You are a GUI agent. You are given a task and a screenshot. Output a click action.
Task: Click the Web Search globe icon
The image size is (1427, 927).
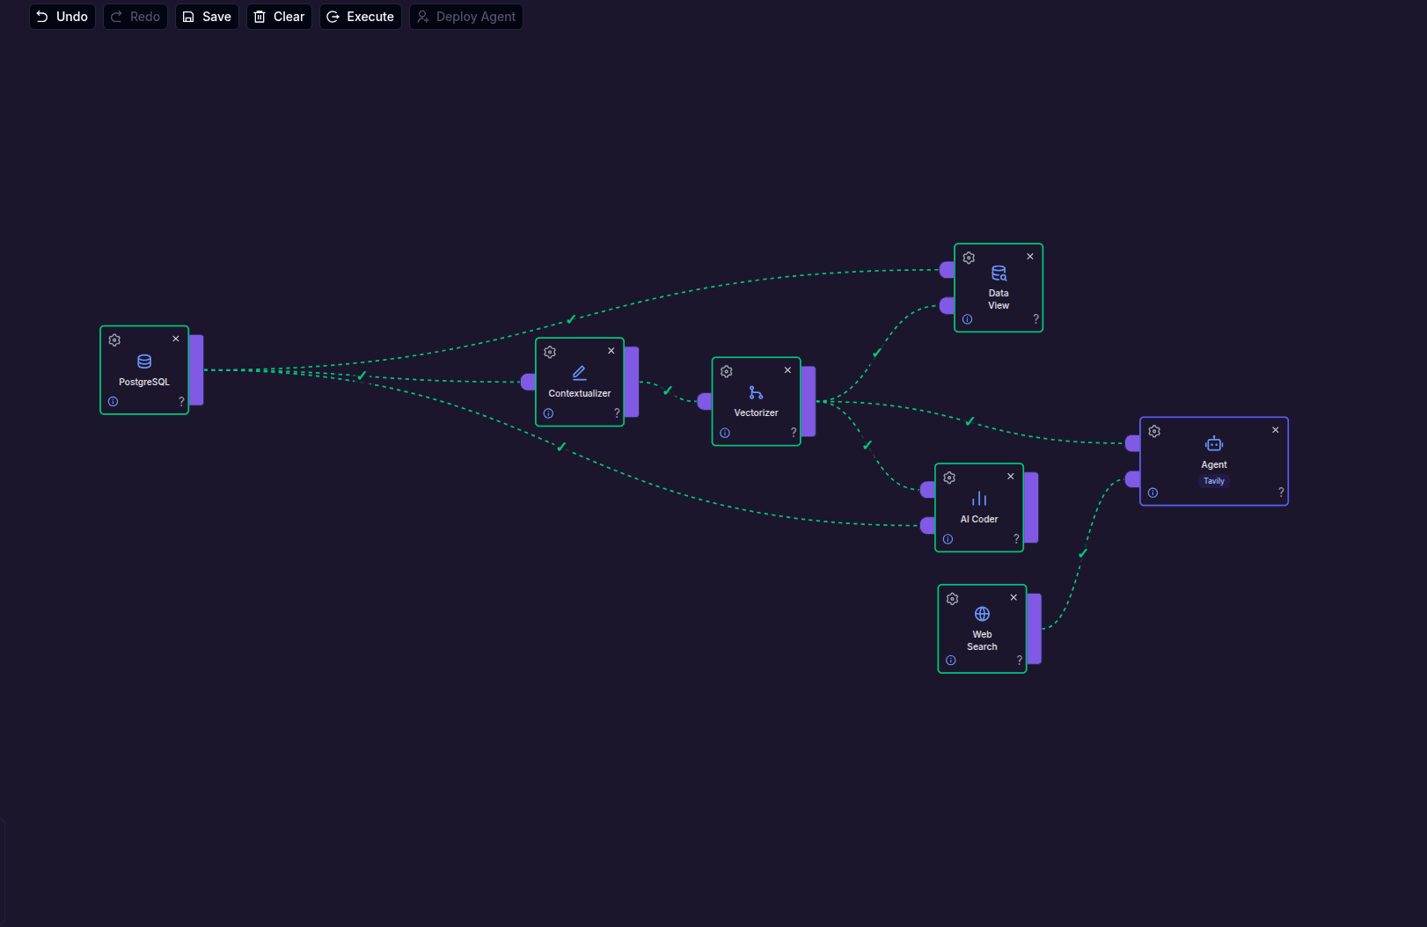tap(982, 614)
